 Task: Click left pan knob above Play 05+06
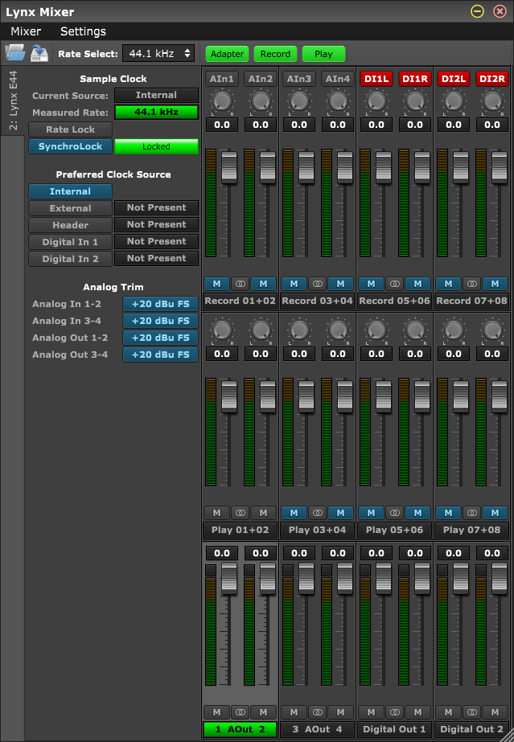(376, 330)
